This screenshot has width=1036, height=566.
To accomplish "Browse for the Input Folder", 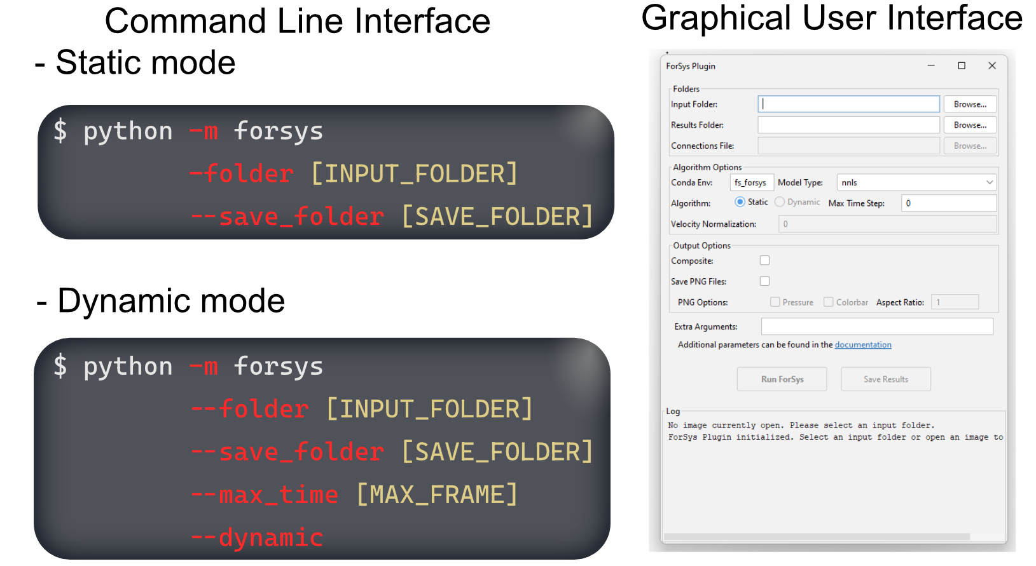I will 970,104.
